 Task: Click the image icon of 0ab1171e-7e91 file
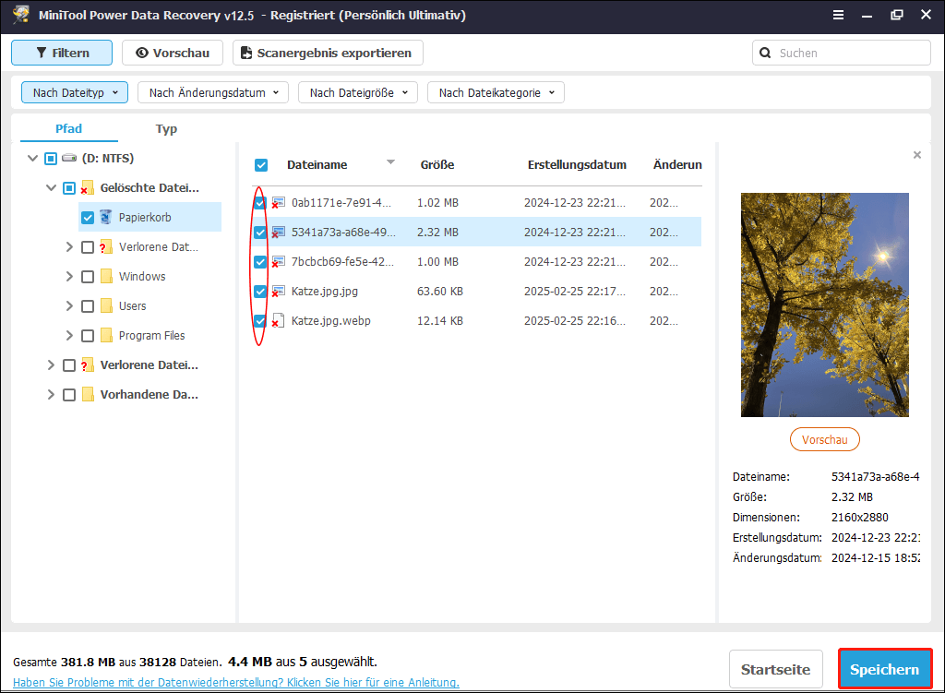click(x=278, y=203)
